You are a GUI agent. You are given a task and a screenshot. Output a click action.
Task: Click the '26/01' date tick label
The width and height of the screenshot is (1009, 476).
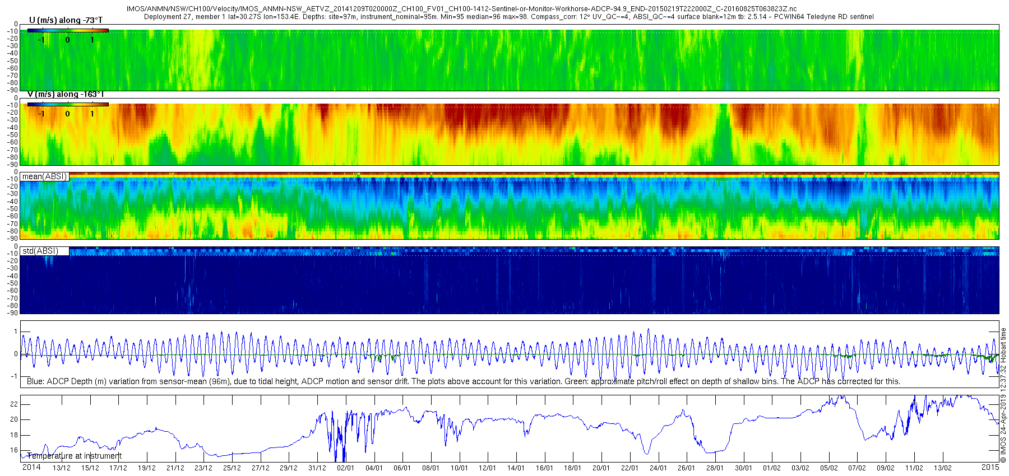(687, 468)
